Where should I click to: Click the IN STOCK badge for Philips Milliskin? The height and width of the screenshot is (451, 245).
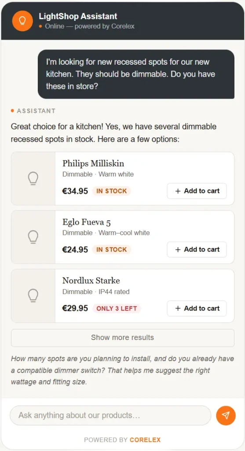tap(111, 191)
